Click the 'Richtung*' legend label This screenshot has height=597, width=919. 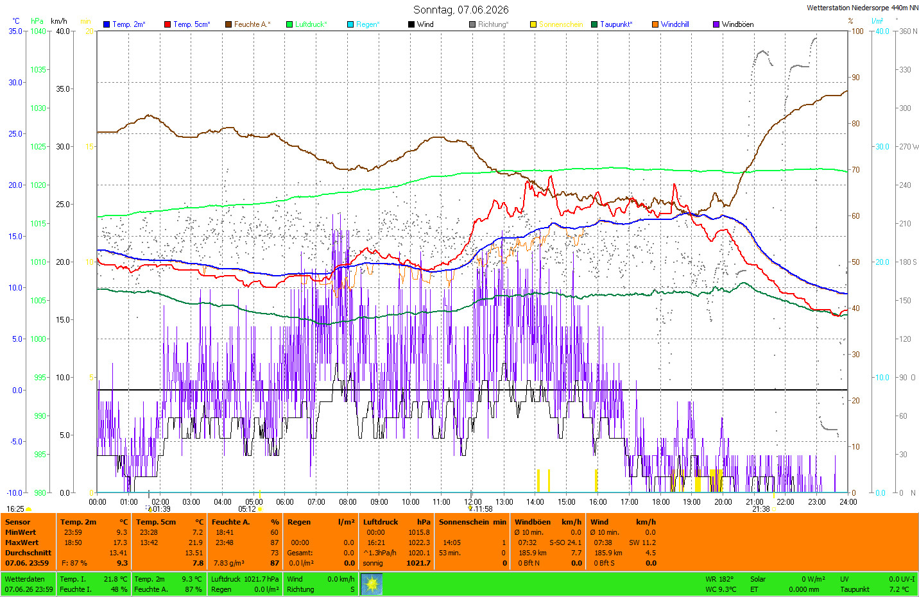pos(494,24)
